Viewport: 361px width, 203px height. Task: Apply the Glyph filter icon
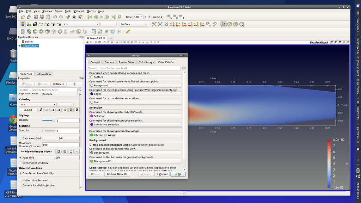click(60, 31)
